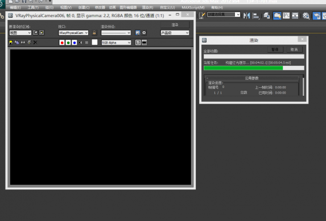Clear the frame buffer with X icon
Image resolution: width=326 pixels, height=221 pixels.
pyautogui.click(x=35, y=42)
